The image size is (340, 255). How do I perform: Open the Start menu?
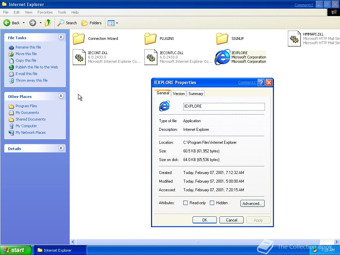coord(16,250)
